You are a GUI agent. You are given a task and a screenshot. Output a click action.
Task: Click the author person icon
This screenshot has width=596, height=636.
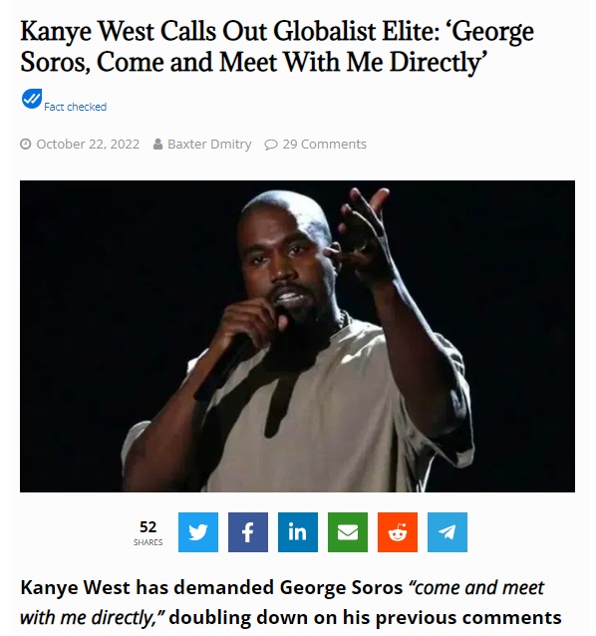point(158,144)
